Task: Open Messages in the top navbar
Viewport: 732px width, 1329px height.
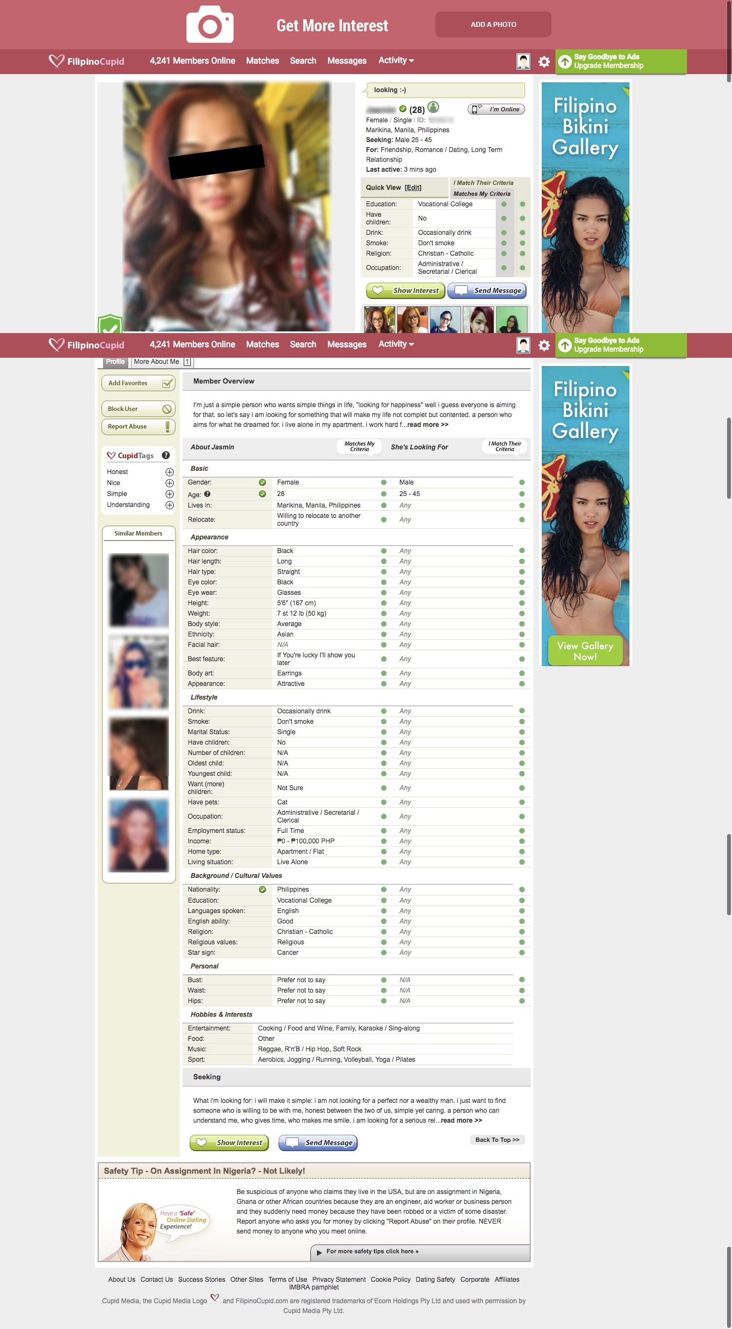Action: pyautogui.click(x=347, y=61)
